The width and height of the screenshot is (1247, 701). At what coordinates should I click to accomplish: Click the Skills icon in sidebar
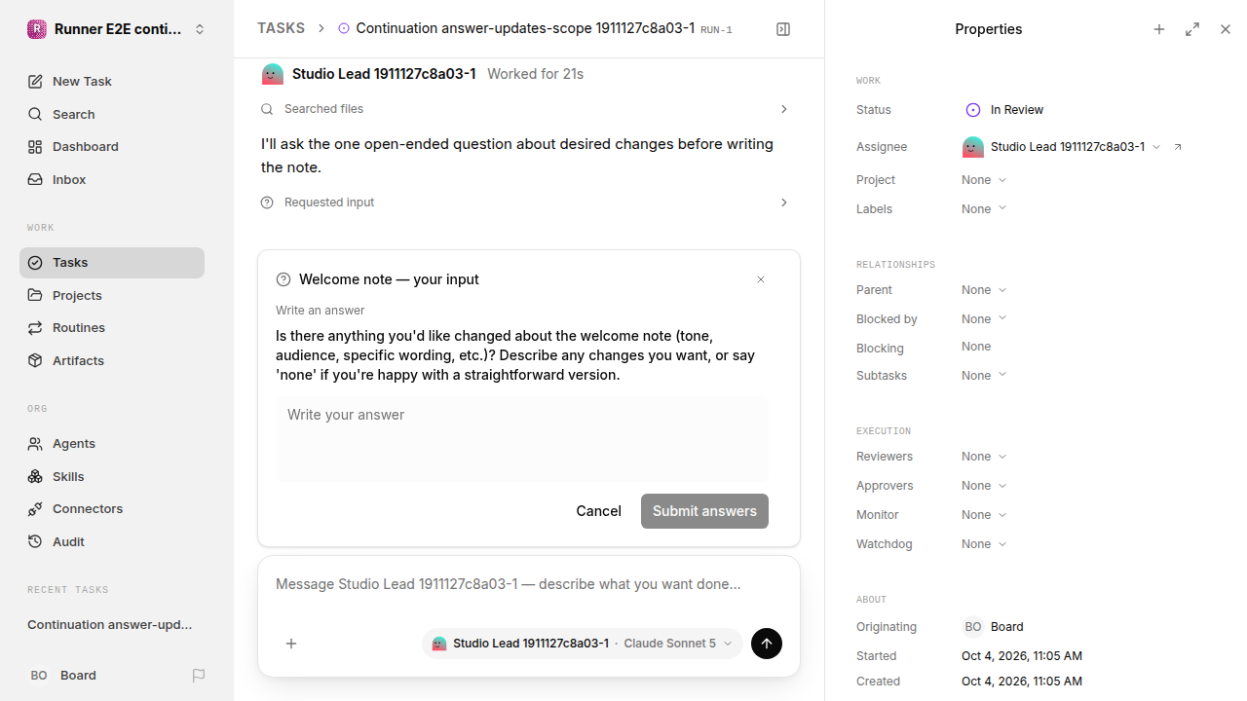click(x=35, y=476)
